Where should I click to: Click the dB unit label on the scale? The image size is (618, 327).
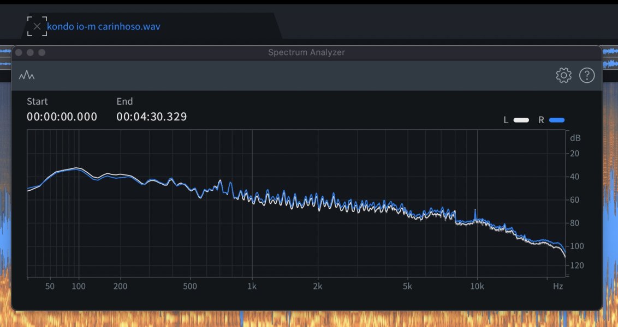tap(575, 138)
